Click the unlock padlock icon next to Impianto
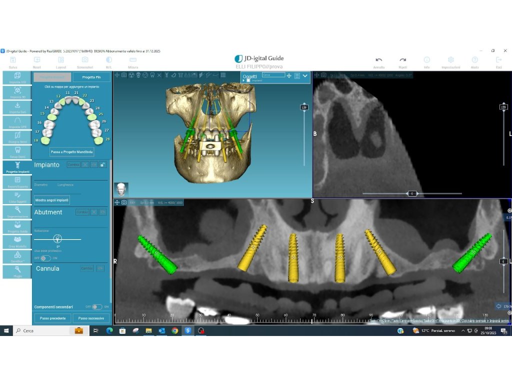The image size is (512, 384). click(x=102, y=165)
